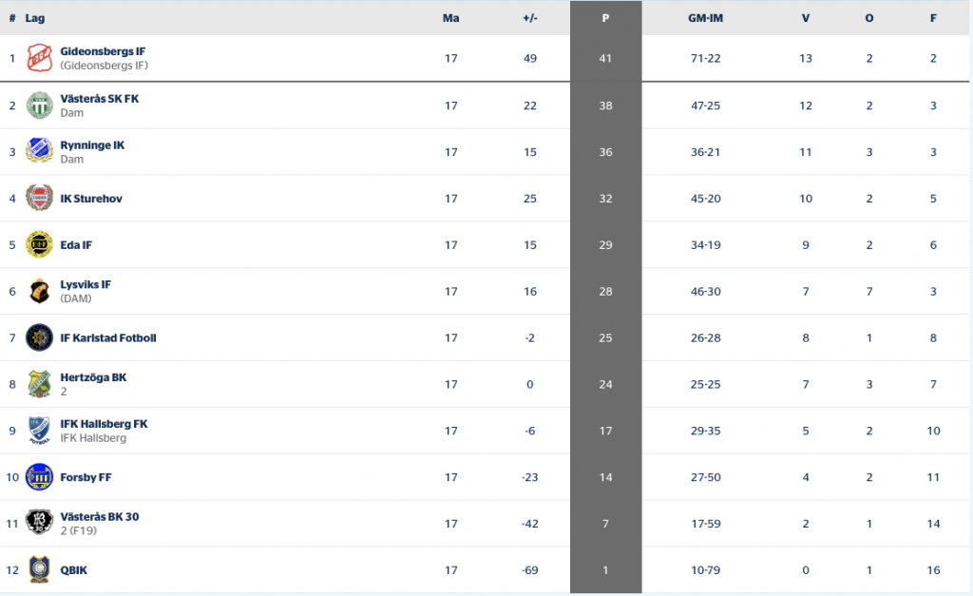The image size is (973, 596).
Task: Open the IF Karlstad Fotboll round emblem
Action: pos(39,337)
